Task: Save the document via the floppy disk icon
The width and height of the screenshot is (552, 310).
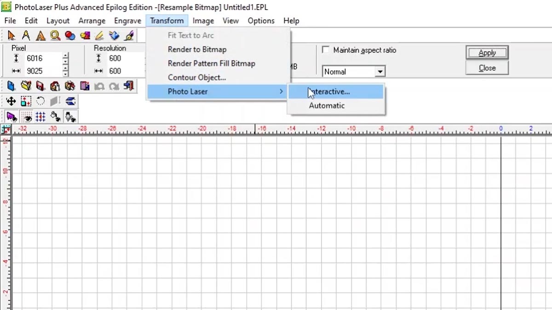Action: [x=40, y=86]
